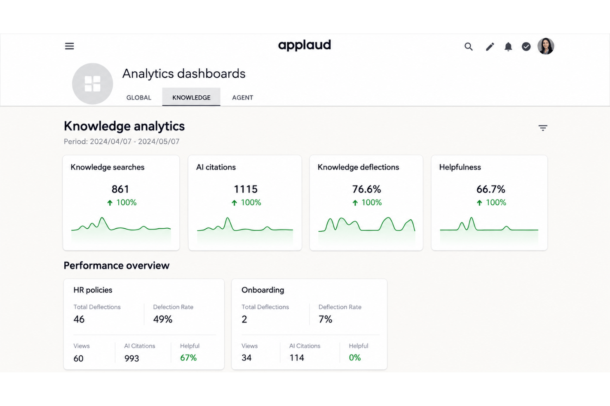Click the dashboards grid icon
The width and height of the screenshot is (610, 406).
[92, 84]
